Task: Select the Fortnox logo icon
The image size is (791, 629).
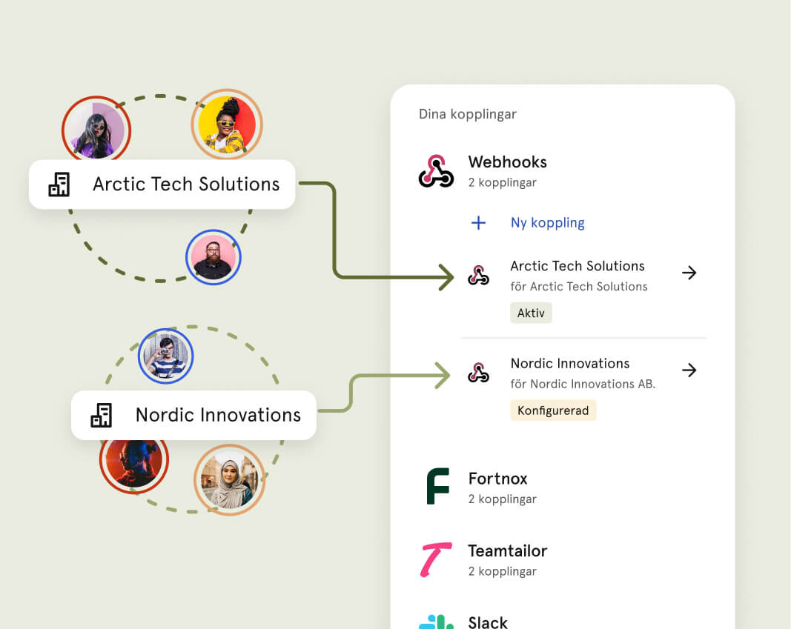Action: (437, 486)
